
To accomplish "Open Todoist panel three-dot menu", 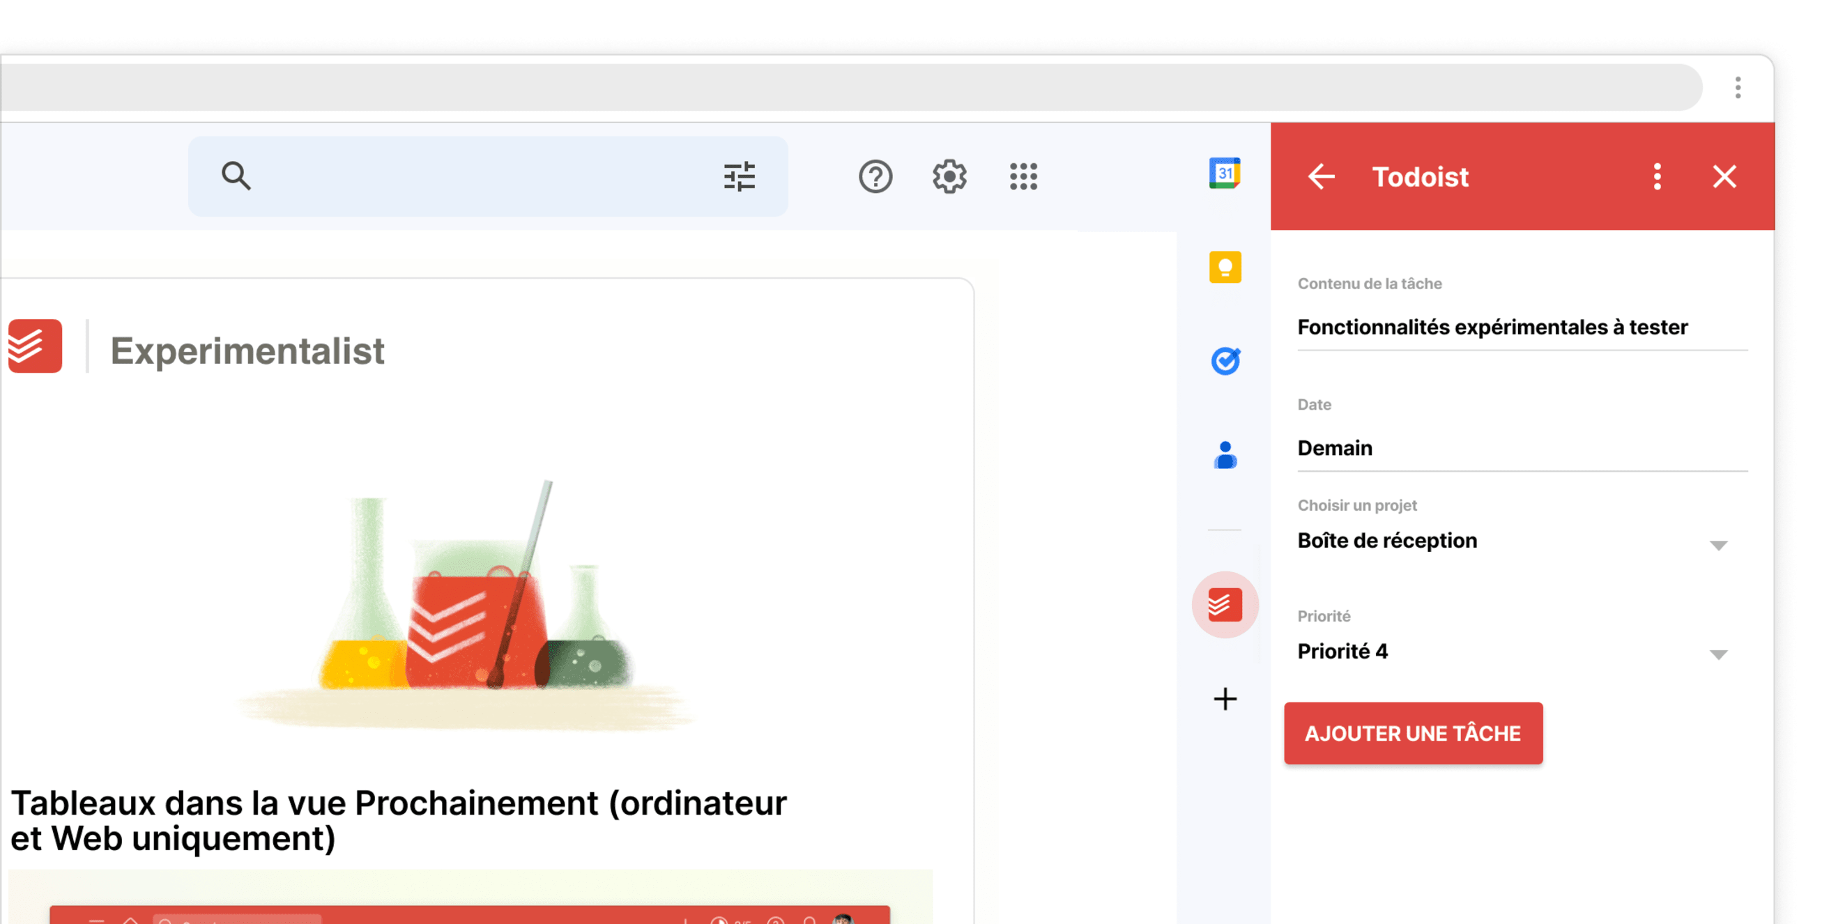I will click(1657, 177).
